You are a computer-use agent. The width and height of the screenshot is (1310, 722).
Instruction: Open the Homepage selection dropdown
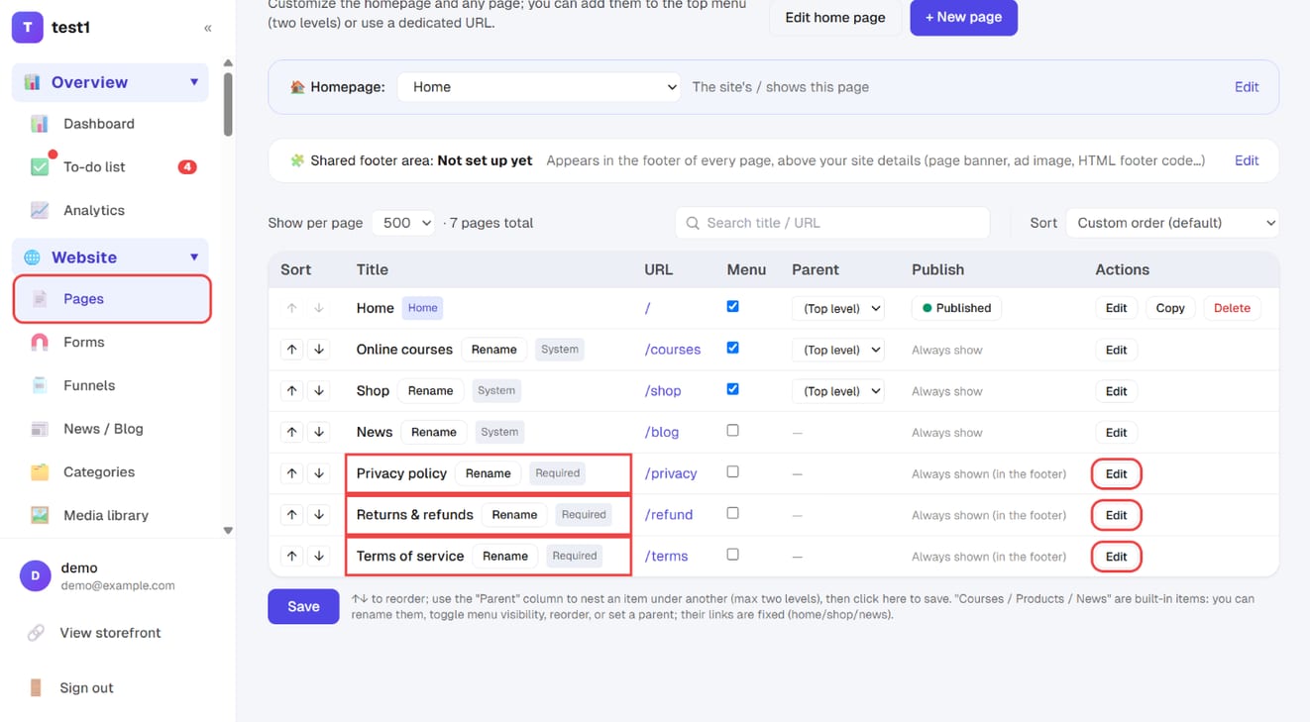pos(539,87)
